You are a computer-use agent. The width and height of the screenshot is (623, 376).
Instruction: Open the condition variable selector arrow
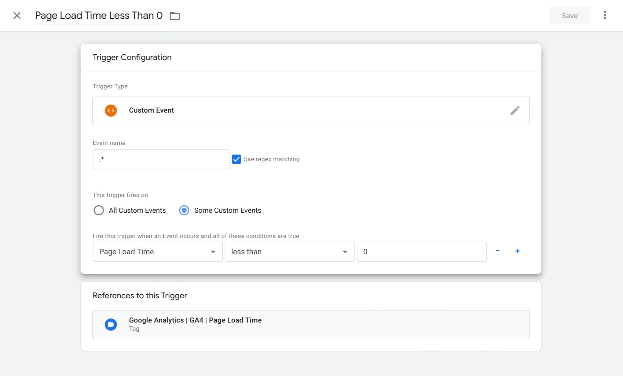213,252
